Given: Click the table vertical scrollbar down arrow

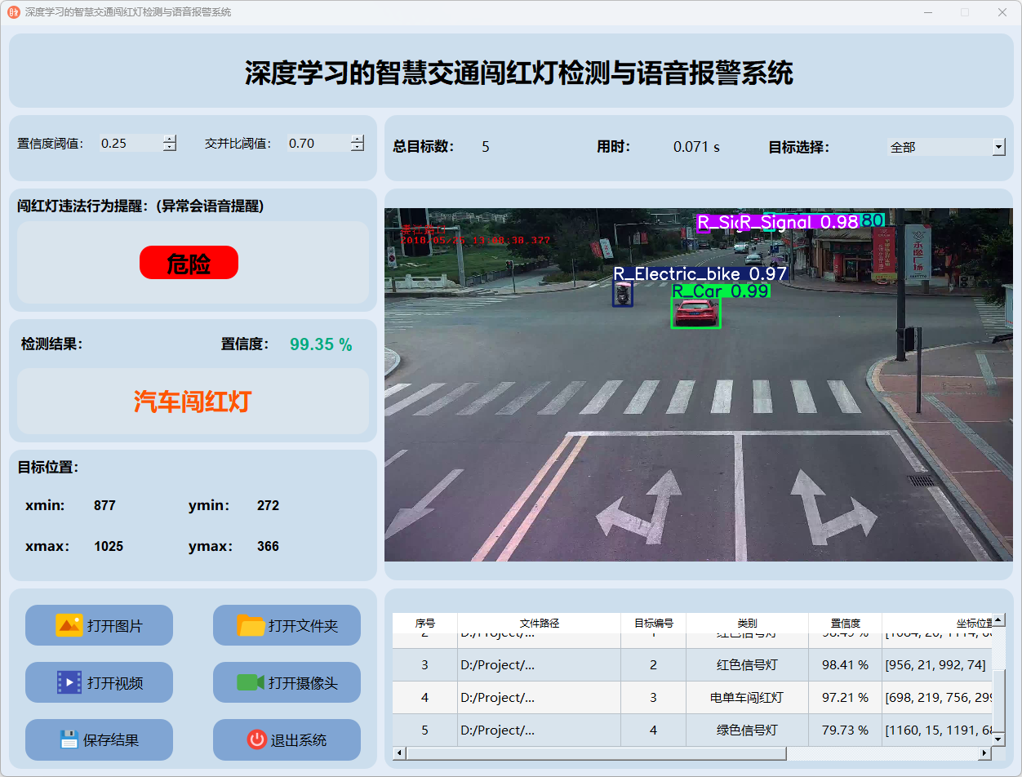Looking at the screenshot, I should [x=998, y=739].
